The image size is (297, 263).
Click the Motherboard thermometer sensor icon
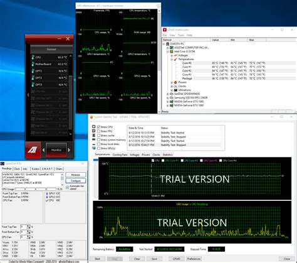33,64
